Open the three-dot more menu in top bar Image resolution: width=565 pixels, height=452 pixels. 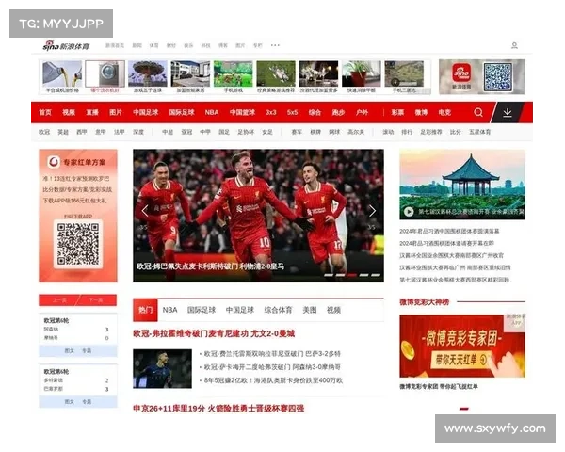coord(275,45)
